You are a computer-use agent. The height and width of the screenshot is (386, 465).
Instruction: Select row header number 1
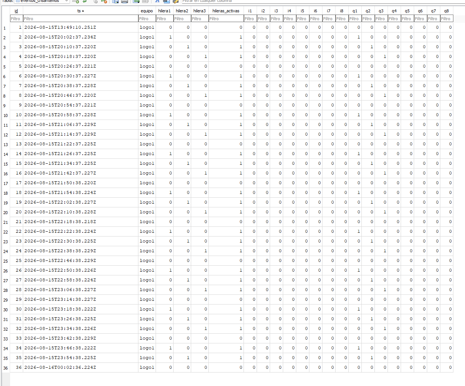tap(5, 28)
